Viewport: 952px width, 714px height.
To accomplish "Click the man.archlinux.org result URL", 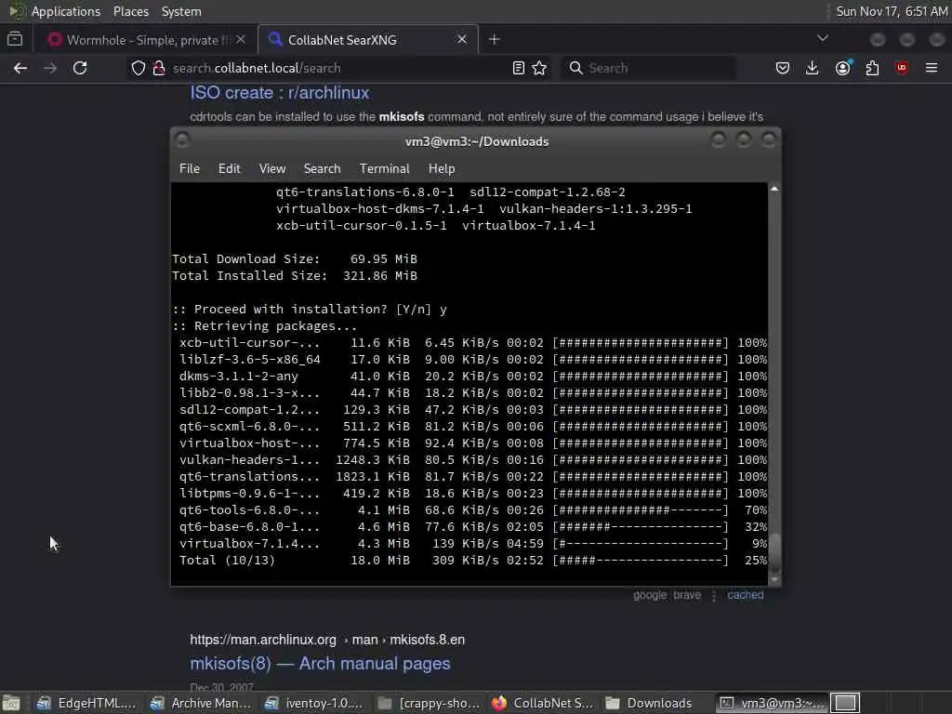I will [x=327, y=640].
